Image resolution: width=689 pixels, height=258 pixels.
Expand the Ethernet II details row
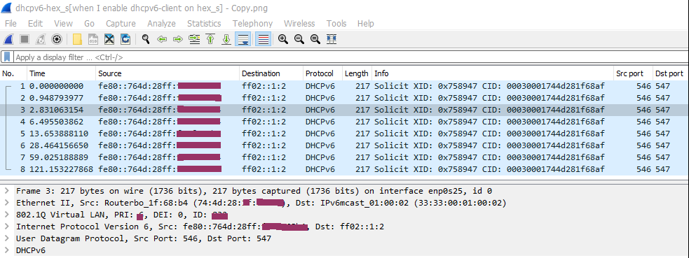point(7,203)
